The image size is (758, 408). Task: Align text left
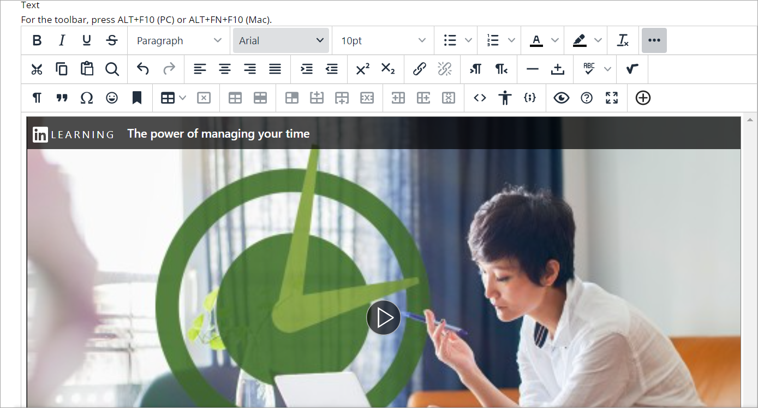200,69
